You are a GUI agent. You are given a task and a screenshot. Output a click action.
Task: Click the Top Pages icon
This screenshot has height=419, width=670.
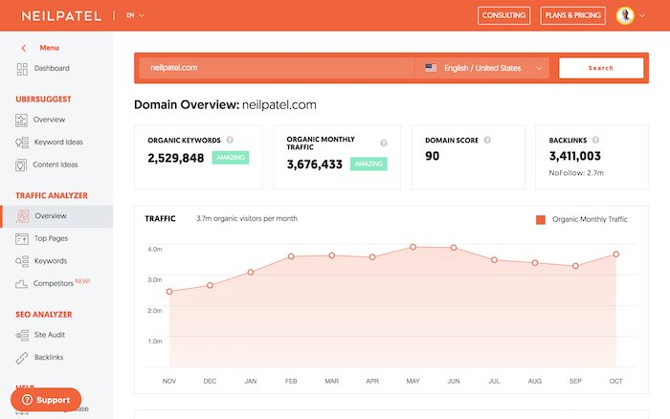click(22, 239)
